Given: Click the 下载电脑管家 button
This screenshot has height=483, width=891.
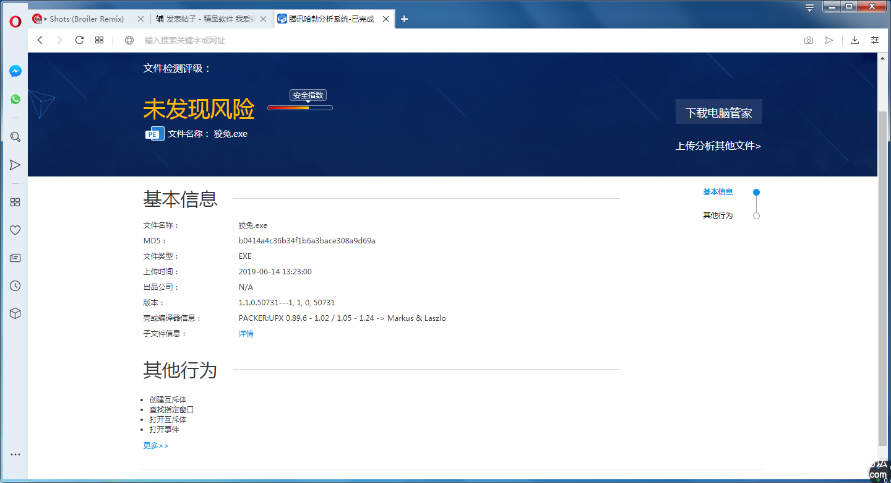Looking at the screenshot, I should click(x=718, y=113).
